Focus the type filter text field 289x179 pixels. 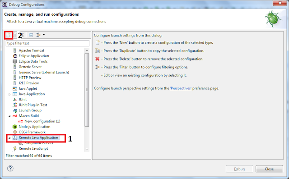click(47, 43)
